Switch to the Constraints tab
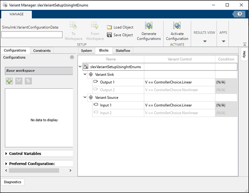The width and height of the screenshot is (249, 193). (x=41, y=50)
